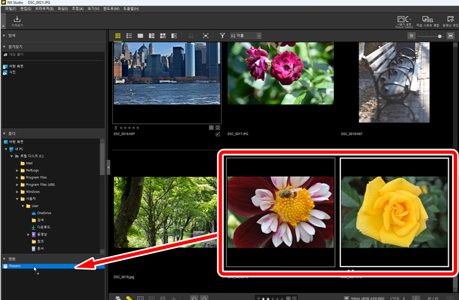Open the 파일(F) menu
459x300 pixels.
[11, 9]
